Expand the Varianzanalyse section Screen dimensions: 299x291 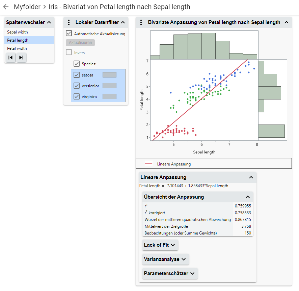pyautogui.click(x=165, y=259)
